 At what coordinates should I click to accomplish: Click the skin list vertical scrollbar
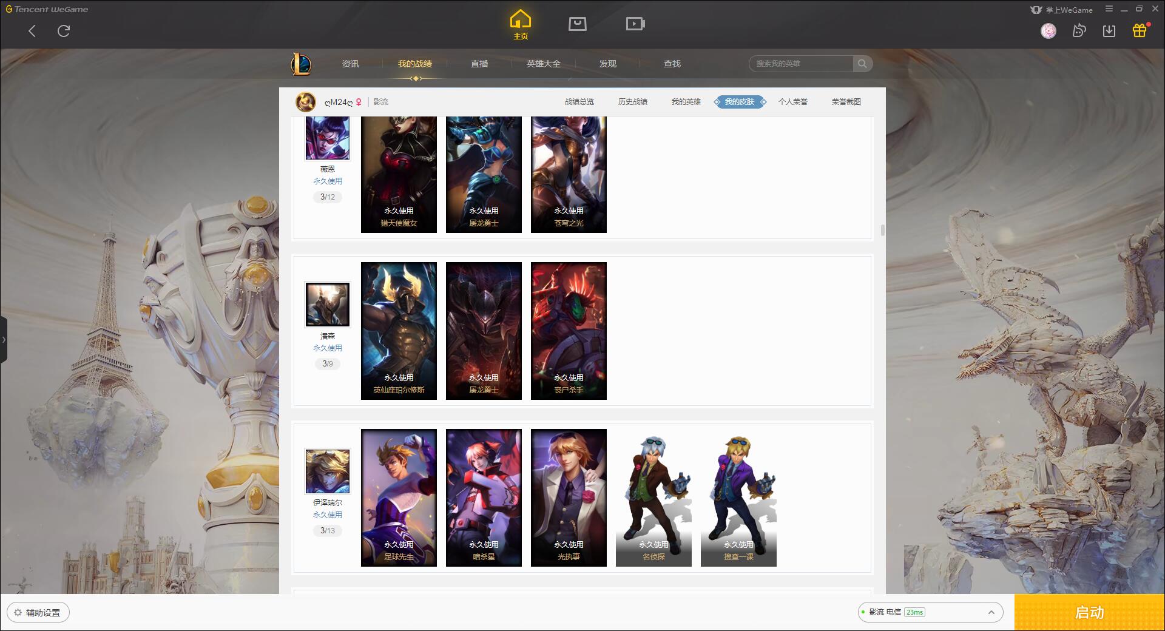tap(882, 230)
